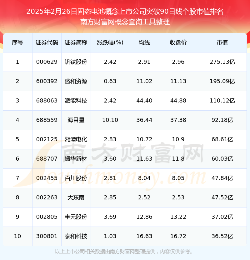Select stock name 派能科技
The image size is (250, 260).
(x=76, y=101)
